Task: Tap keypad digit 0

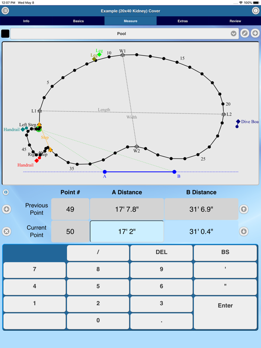Action: pos(98,321)
